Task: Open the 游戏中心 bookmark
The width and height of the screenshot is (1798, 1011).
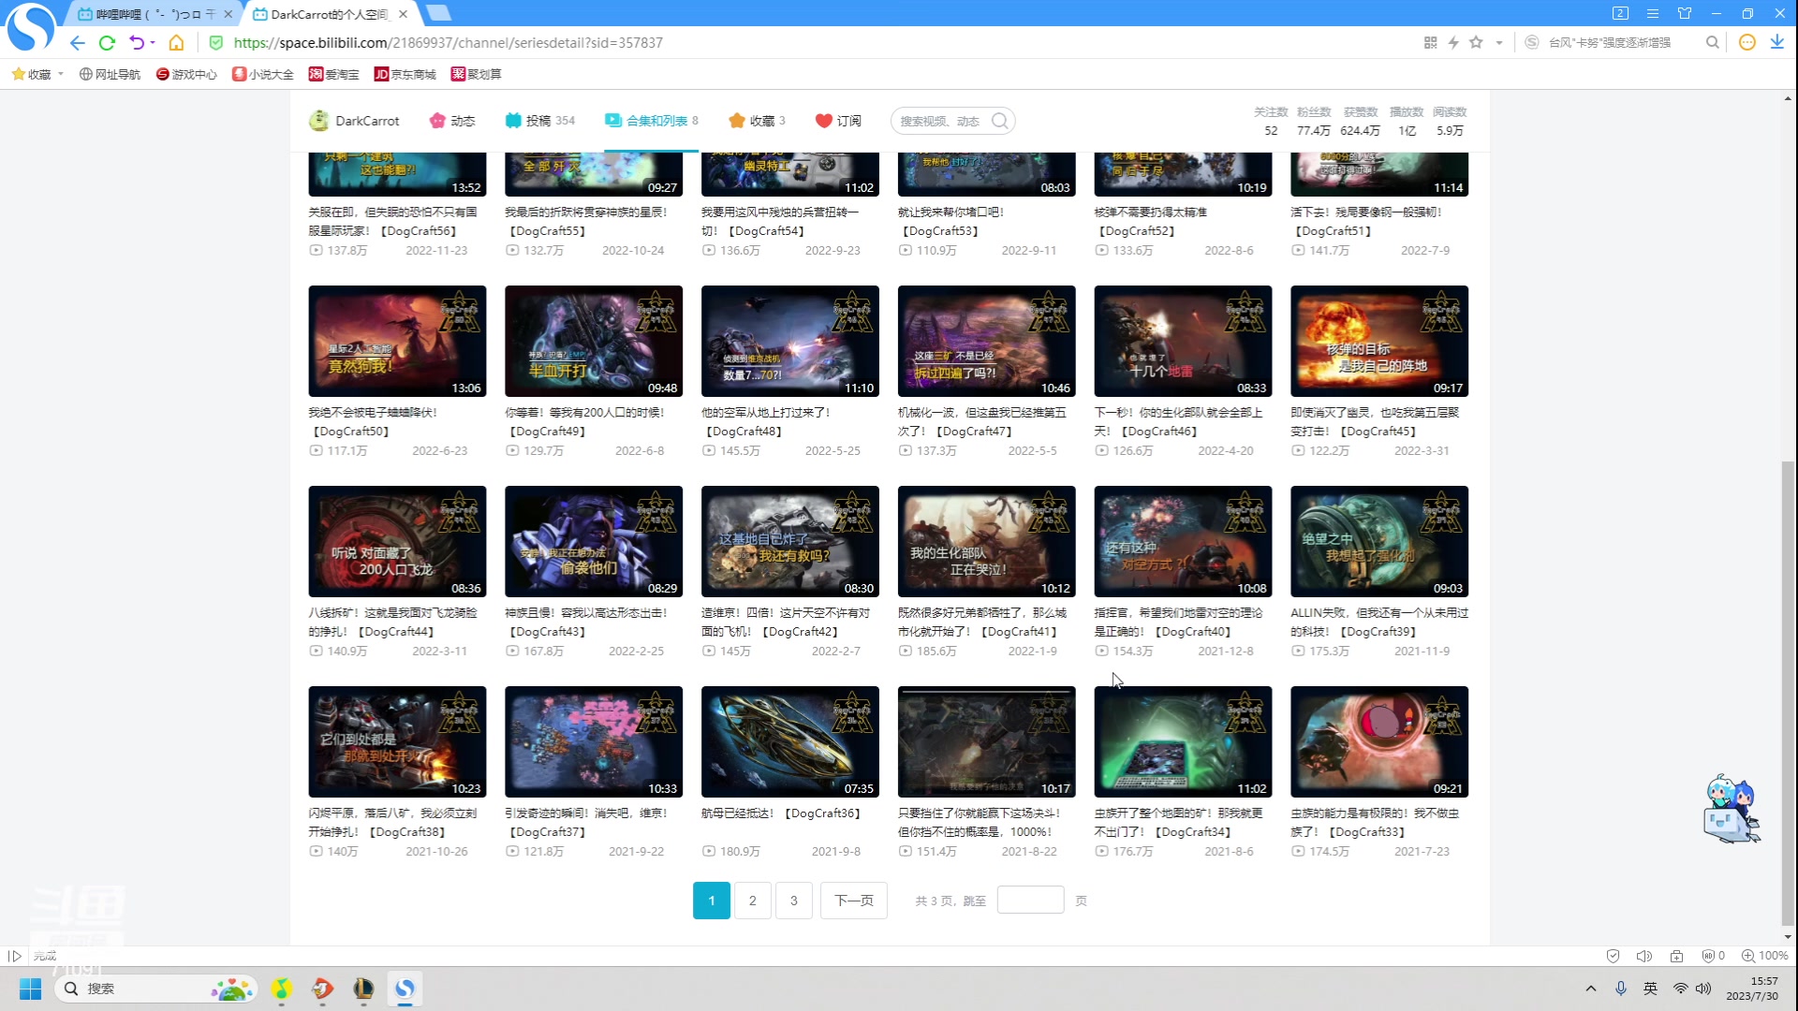Action: point(186,74)
